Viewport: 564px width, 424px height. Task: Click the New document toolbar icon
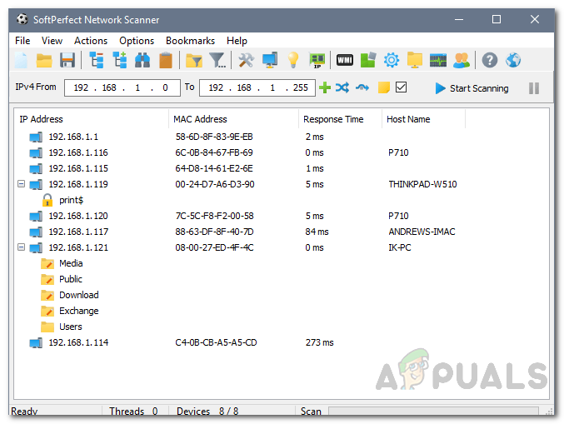click(x=21, y=60)
